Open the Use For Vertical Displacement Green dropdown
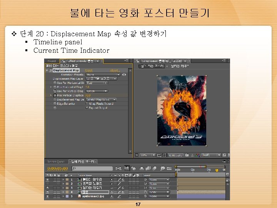 (x=97, y=91)
